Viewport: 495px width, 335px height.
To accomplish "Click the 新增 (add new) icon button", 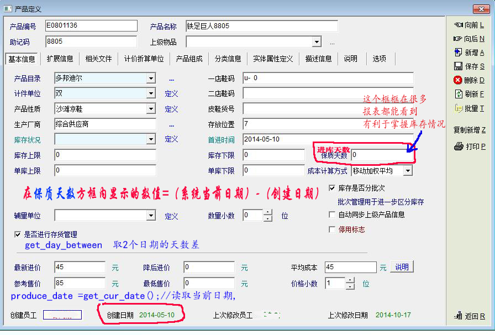I will (458, 53).
